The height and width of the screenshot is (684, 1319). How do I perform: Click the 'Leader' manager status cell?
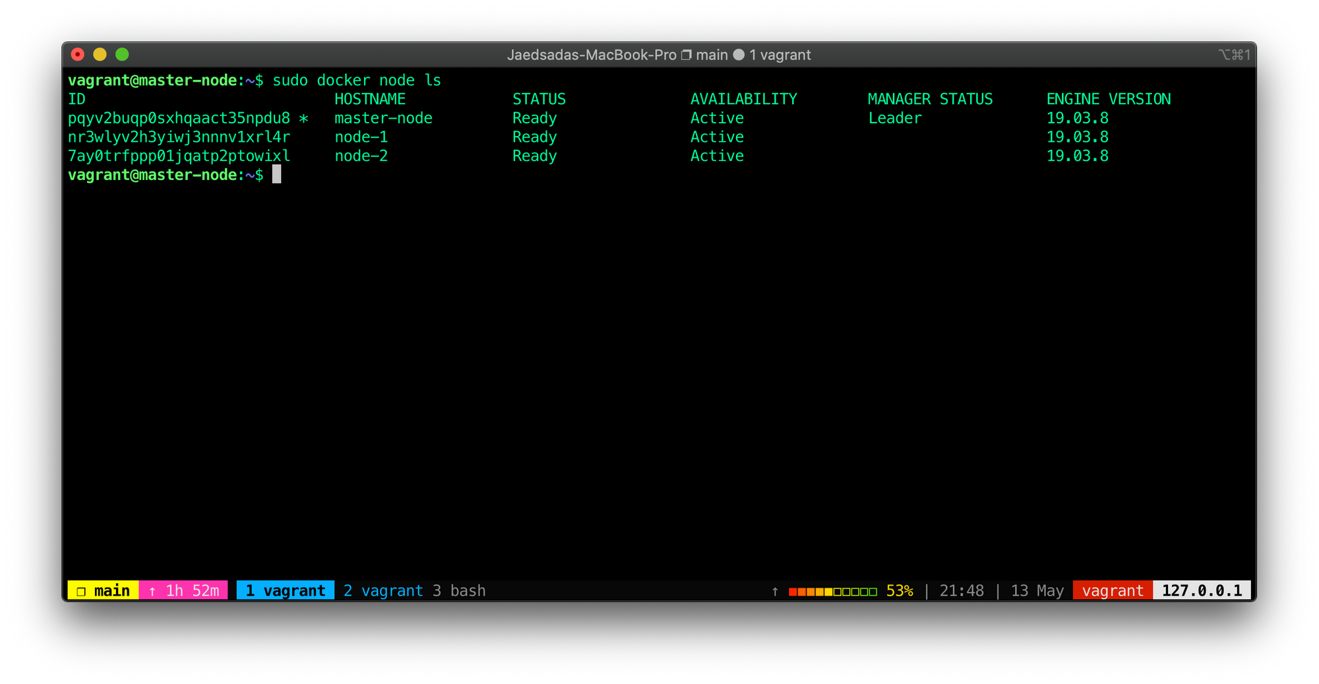895,119
